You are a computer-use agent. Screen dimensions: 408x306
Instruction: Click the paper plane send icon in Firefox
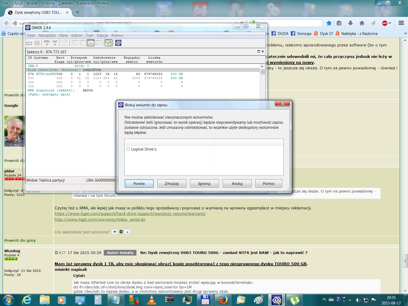tap(373, 23)
